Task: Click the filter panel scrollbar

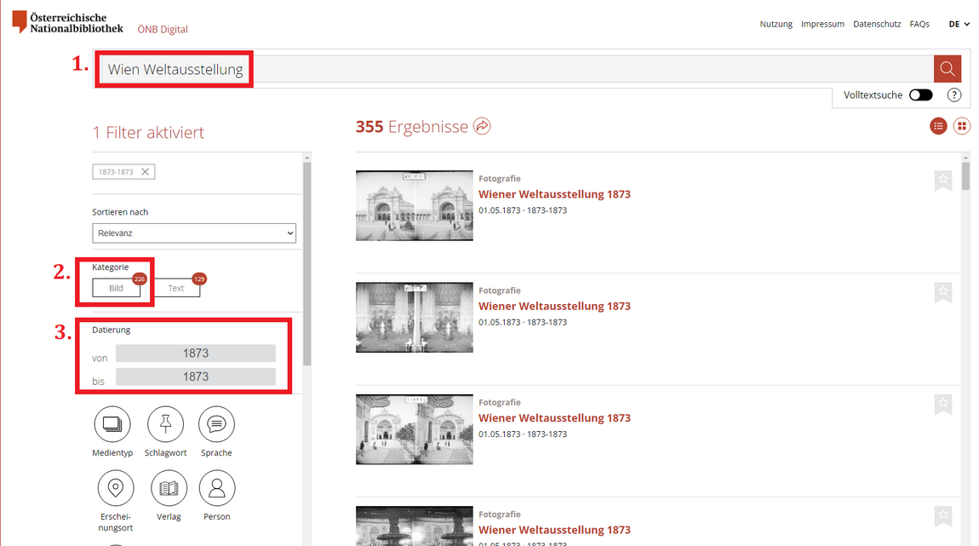Action: (306, 264)
